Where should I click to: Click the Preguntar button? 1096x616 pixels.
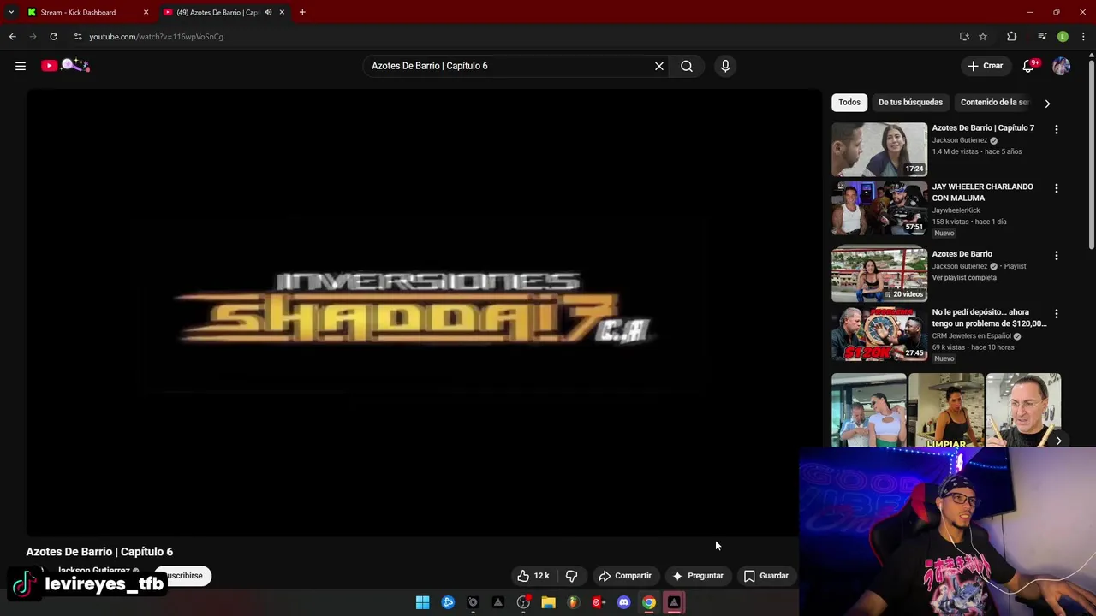coord(698,576)
